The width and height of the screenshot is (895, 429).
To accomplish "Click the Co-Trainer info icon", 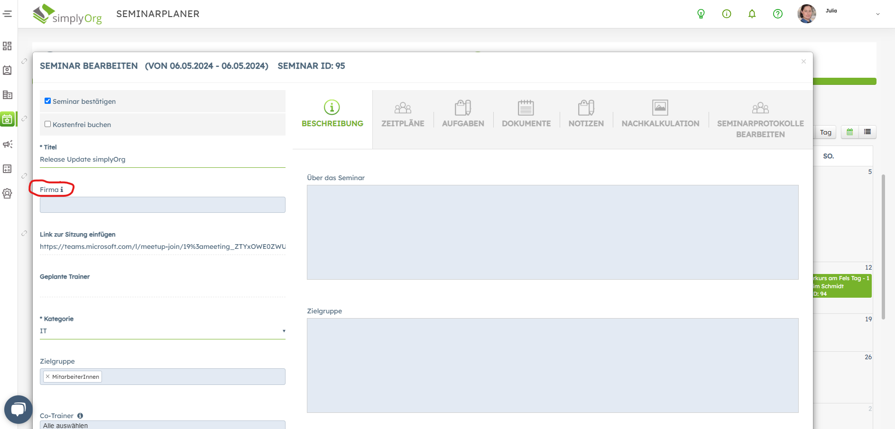I will click(80, 416).
